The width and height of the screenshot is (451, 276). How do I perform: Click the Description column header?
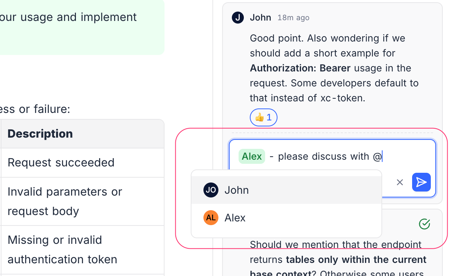pos(40,134)
